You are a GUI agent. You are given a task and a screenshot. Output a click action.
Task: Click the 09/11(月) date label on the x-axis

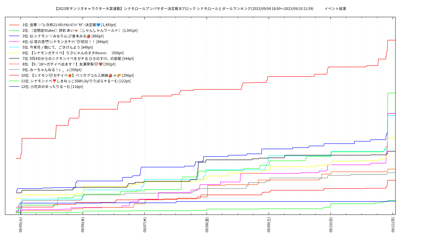tap(393, 224)
